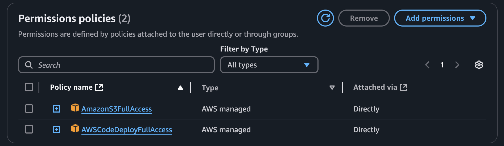
Task: Open the AmazonS3FullAccess policy link
Action: click(x=117, y=109)
